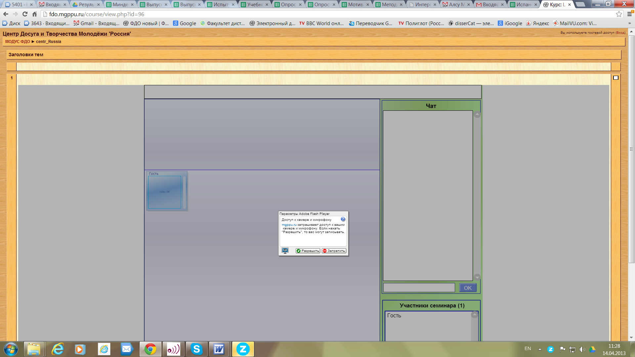Go back with the browser back arrow
Viewport: 635px width, 357px height.
(6, 14)
